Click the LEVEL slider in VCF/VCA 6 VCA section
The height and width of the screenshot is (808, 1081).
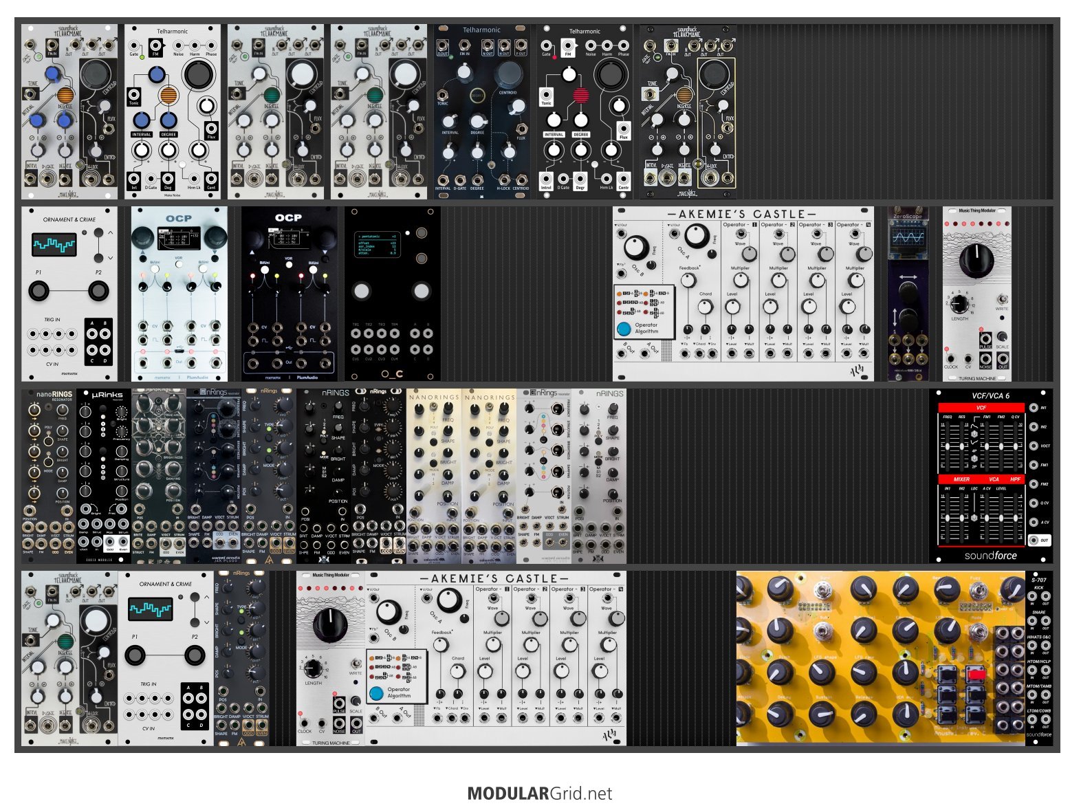tap(1001, 516)
